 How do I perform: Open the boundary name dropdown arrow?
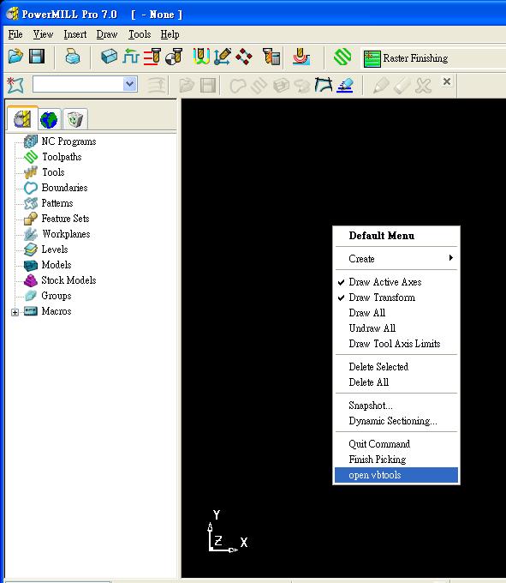(129, 84)
